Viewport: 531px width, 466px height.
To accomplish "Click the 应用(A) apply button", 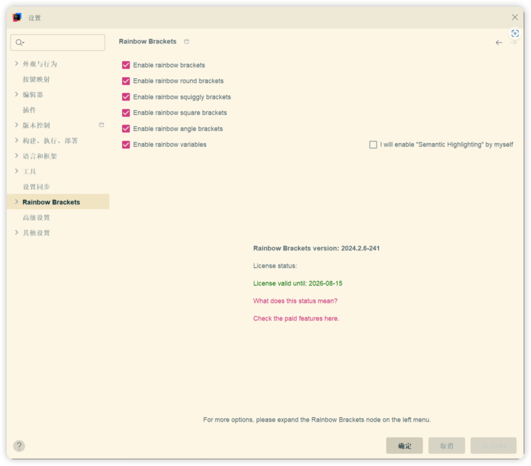I will (494, 446).
